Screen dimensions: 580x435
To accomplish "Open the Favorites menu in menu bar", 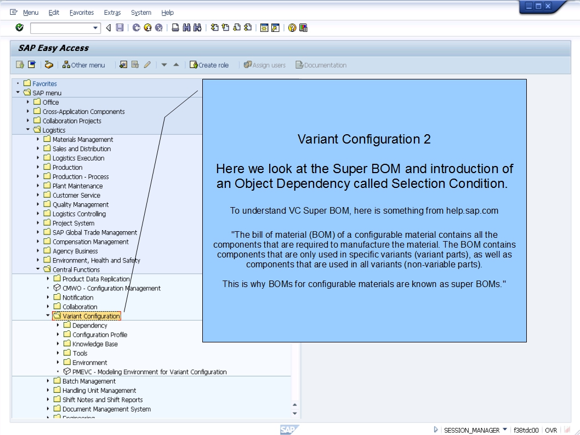I will pyautogui.click(x=82, y=13).
